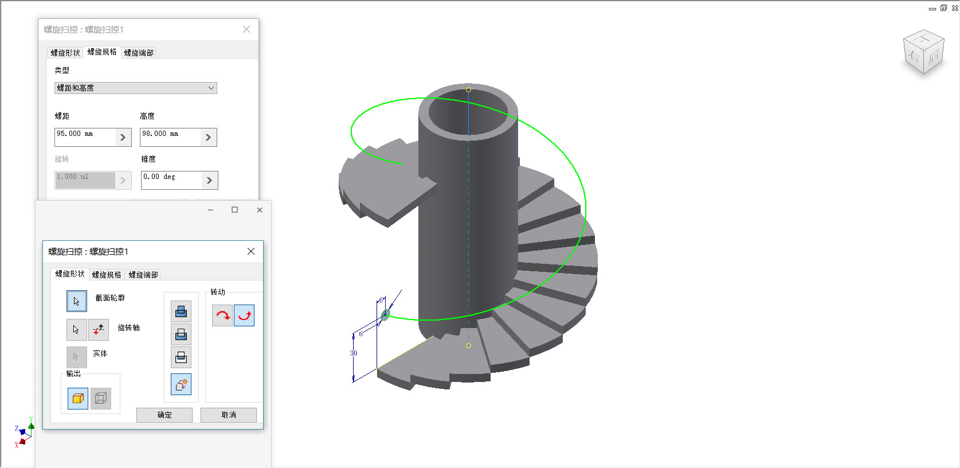The image size is (960, 468).
Task: Select the join operation icon
Action: point(181,311)
